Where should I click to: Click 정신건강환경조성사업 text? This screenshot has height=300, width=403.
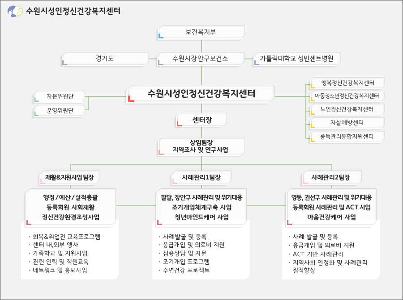[71, 217]
